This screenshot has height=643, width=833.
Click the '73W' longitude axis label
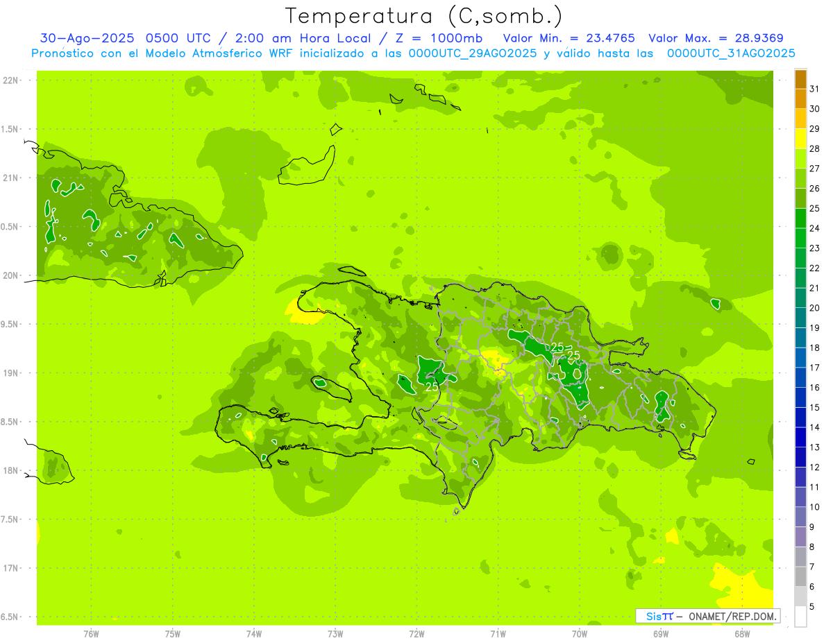335,634
